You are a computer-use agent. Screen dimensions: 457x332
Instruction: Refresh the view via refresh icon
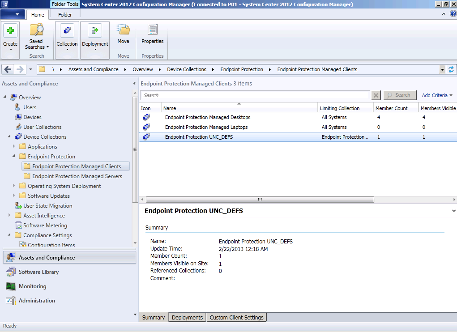(x=451, y=69)
